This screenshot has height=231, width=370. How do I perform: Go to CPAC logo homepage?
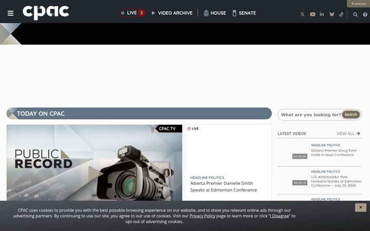[46, 13]
